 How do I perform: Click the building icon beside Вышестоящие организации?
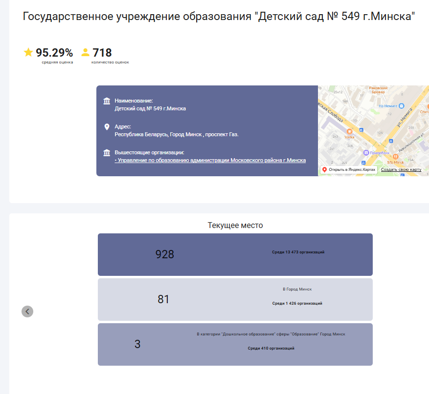click(107, 153)
